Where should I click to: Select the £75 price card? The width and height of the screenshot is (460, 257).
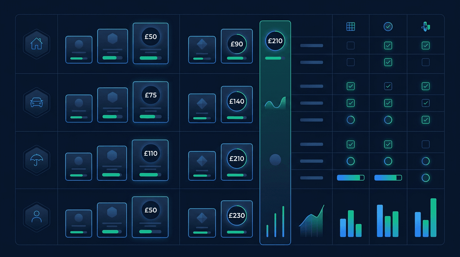point(150,102)
